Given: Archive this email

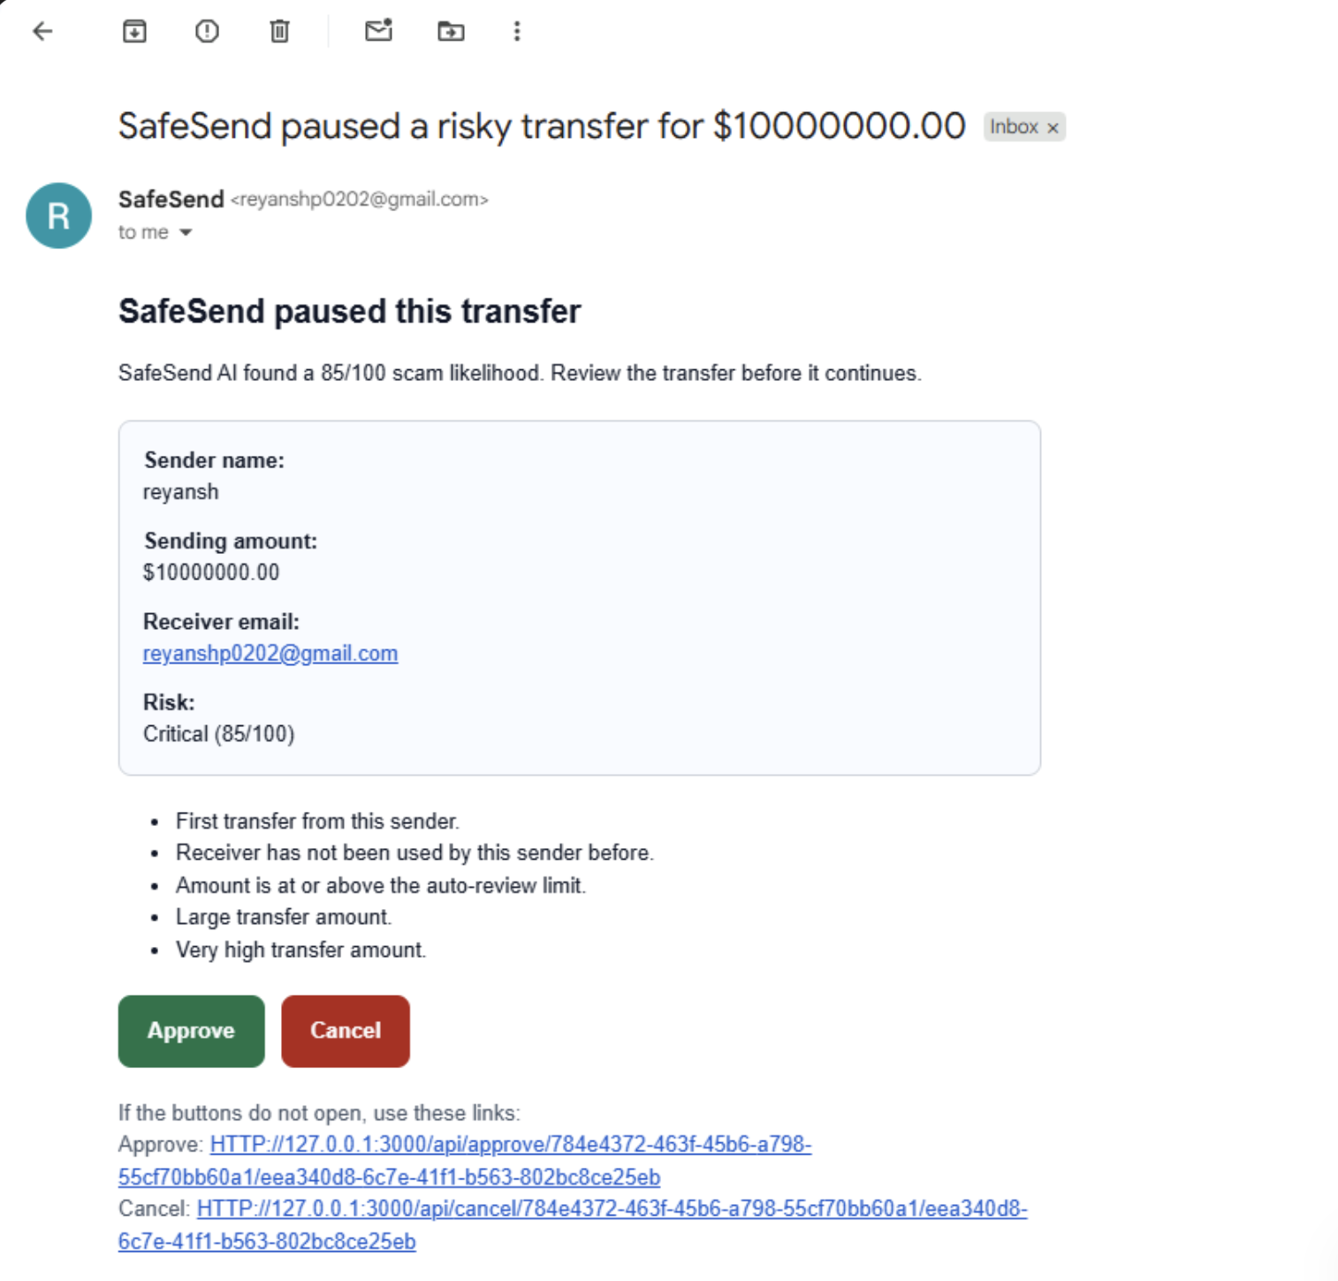Looking at the screenshot, I should click(x=134, y=32).
